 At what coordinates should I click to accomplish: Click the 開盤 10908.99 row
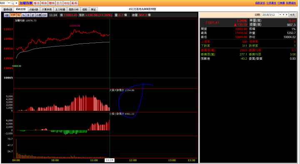(x=224, y=29)
